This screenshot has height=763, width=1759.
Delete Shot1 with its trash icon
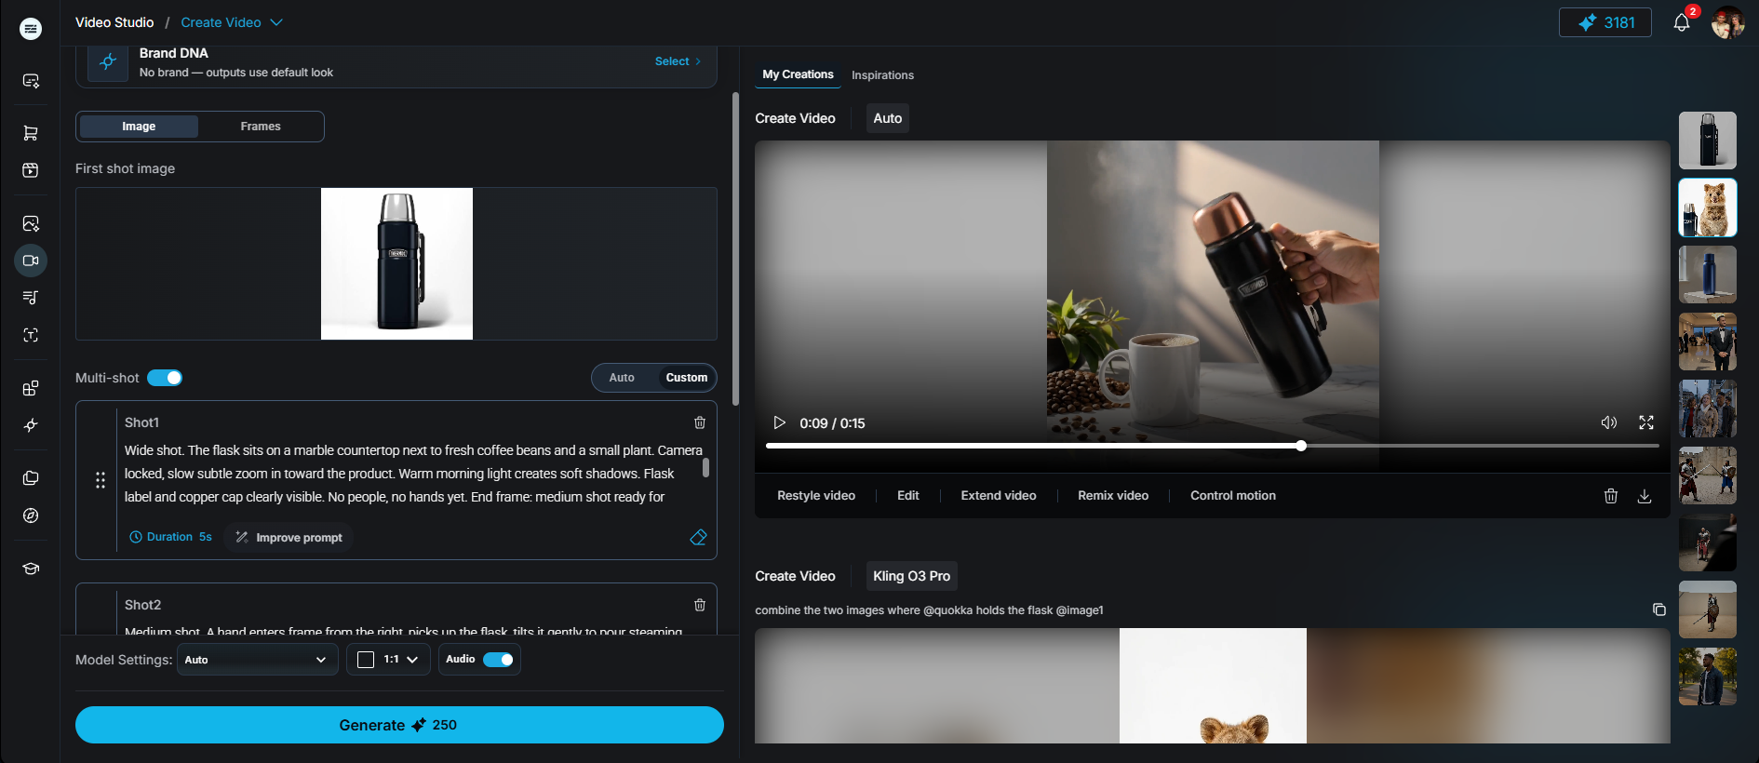[x=700, y=422]
